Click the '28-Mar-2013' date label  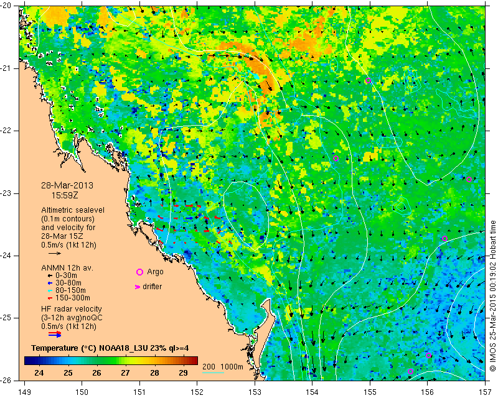coord(67,185)
